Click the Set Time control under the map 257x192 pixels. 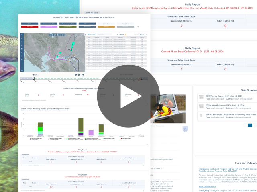pyautogui.click(x=35, y=75)
